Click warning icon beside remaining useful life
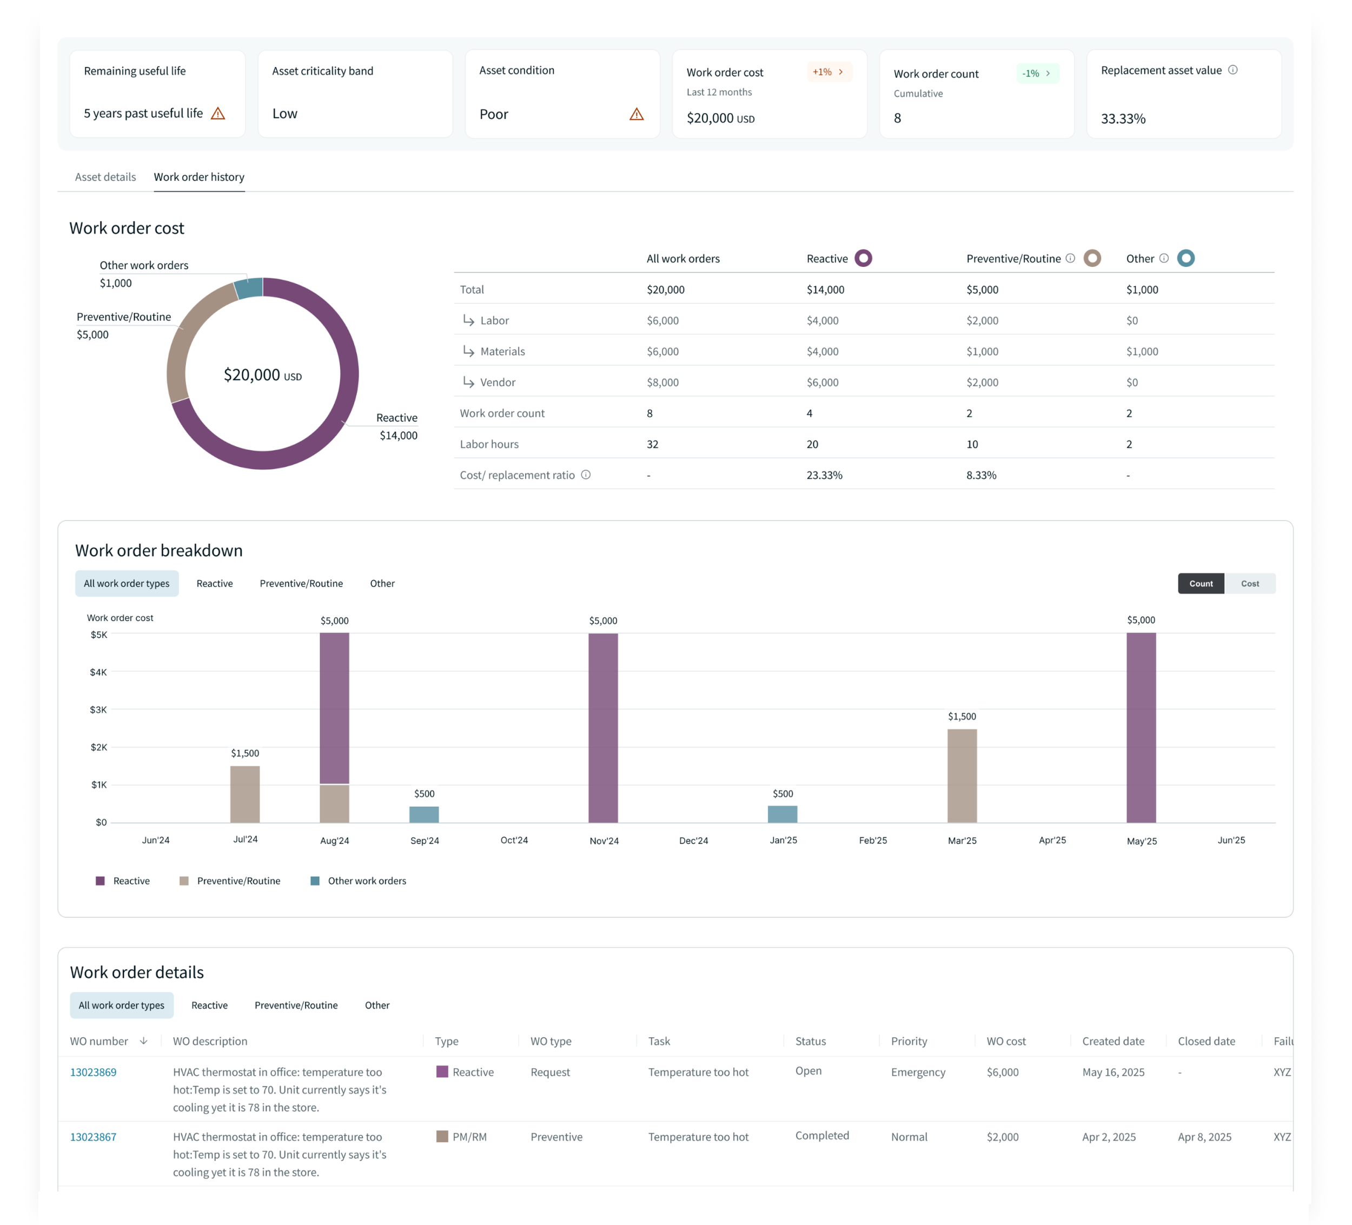 tap(218, 114)
